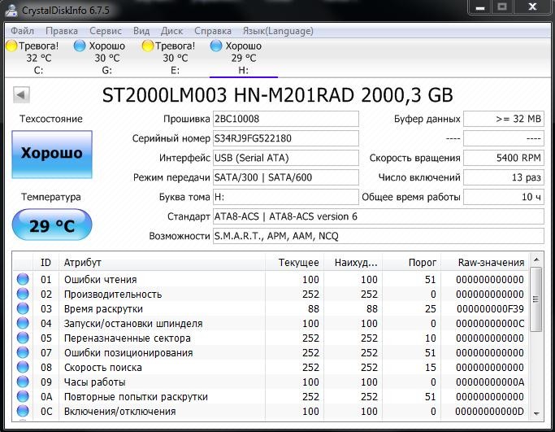Select the Запуски/остановки шпинделя row
Viewport: 555px width, 432px height.
coord(271,323)
